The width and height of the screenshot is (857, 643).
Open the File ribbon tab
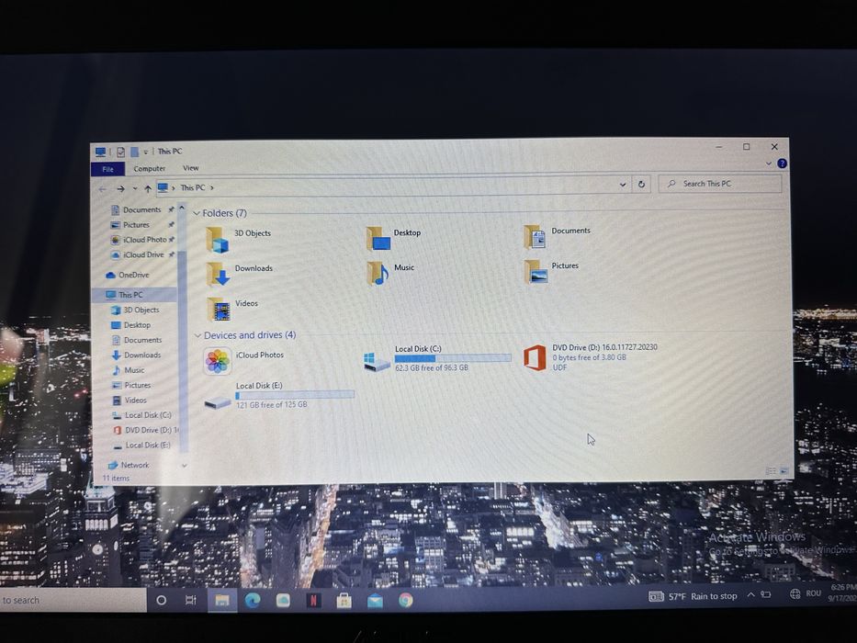click(107, 170)
